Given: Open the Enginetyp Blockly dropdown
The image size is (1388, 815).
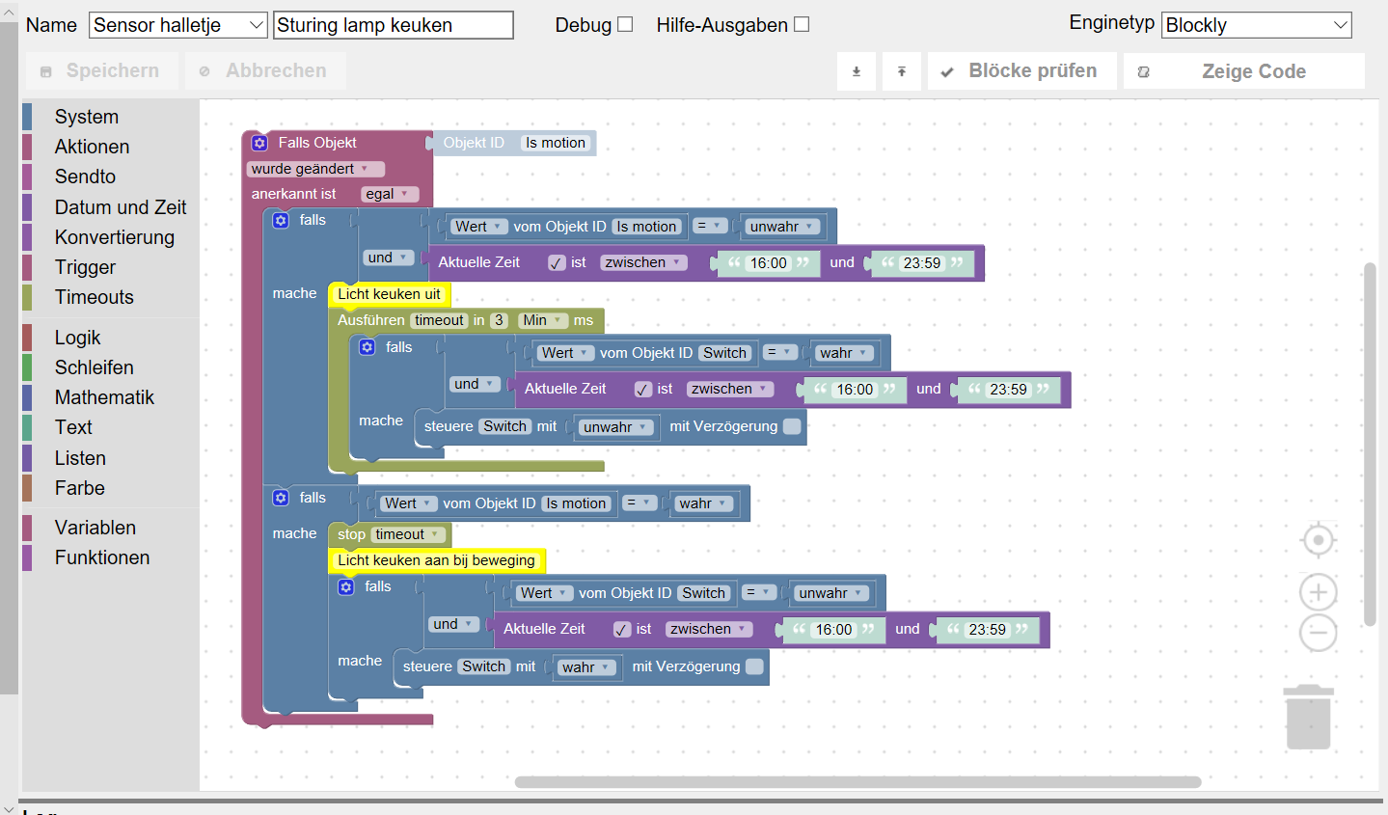Looking at the screenshot, I should coord(1257,25).
